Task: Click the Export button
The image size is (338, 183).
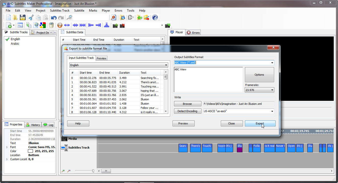Action: click(260, 123)
